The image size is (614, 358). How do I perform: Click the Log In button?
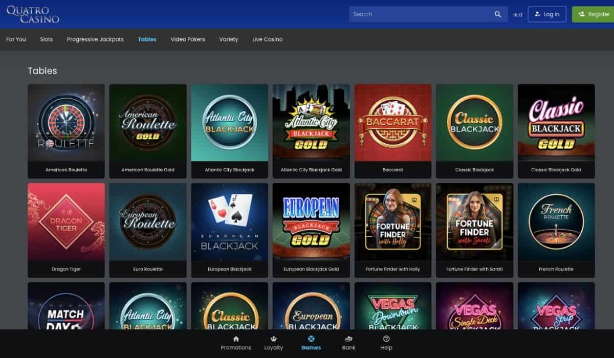coord(547,14)
